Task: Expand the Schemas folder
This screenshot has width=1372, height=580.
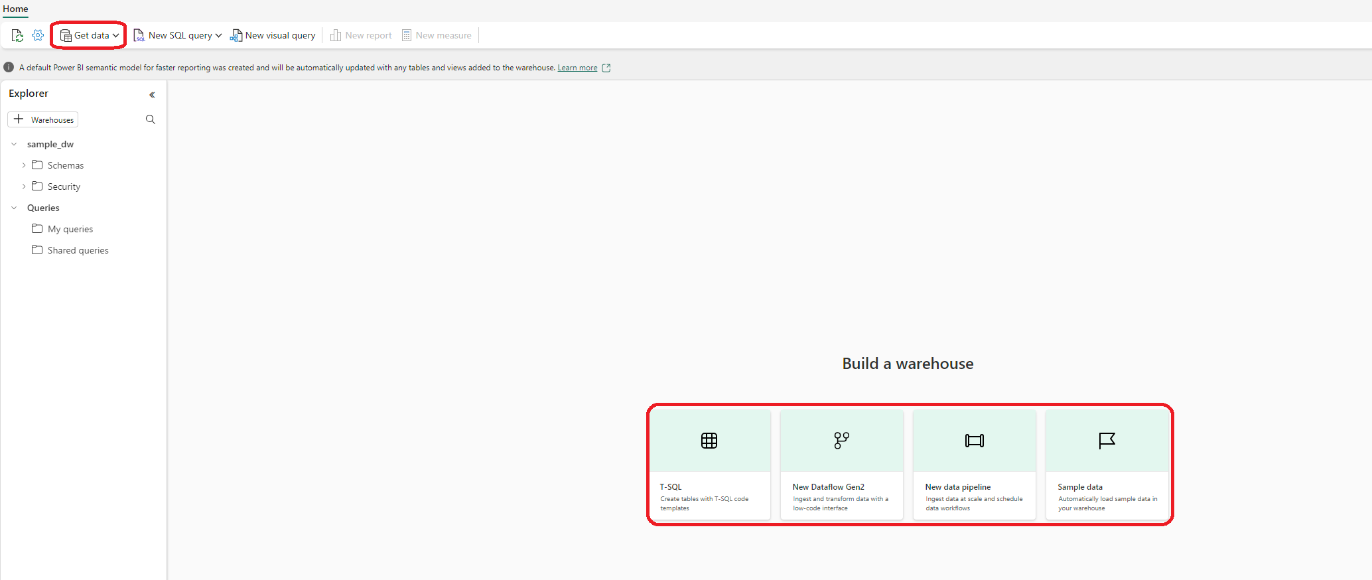Action: [24, 165]
